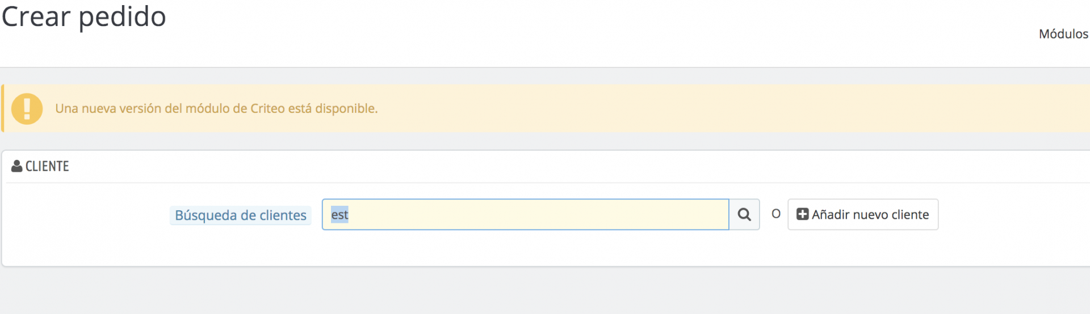
Task: Click the "O" separator next to search button
Action: (775, 214)
